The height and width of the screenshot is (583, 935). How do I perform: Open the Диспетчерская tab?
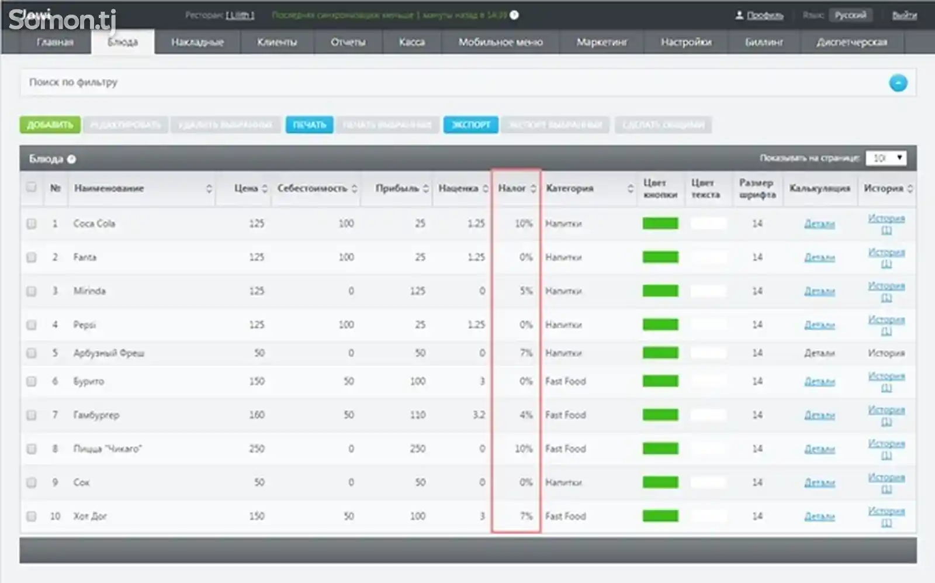[852, 42]
